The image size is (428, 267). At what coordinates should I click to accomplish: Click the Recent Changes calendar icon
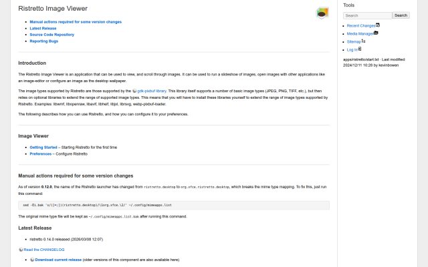(378, 25)
